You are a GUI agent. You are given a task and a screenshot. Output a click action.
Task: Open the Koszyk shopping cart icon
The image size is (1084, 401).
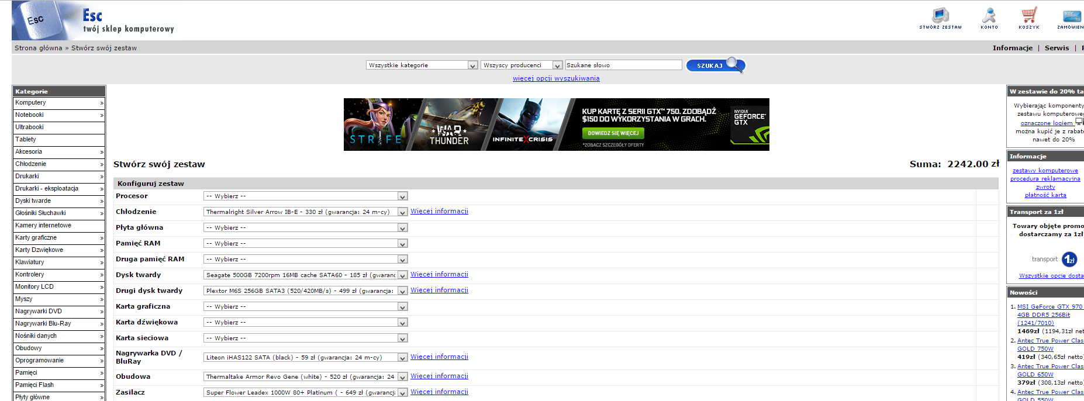pyautogui.click(x=1029, y=18)
